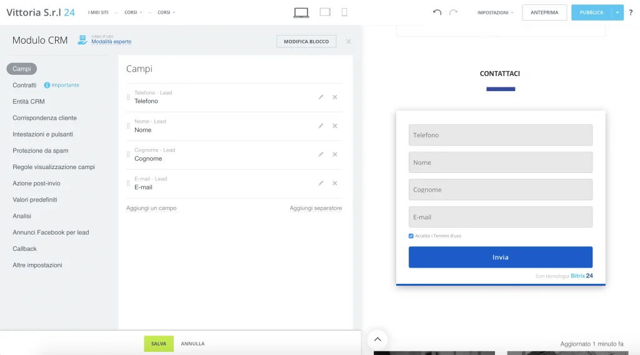This screenshot has width=640, height=355.
Task: Open the Impostazioni dropdown
Action: pyautogui.click(x=495, y=12)
